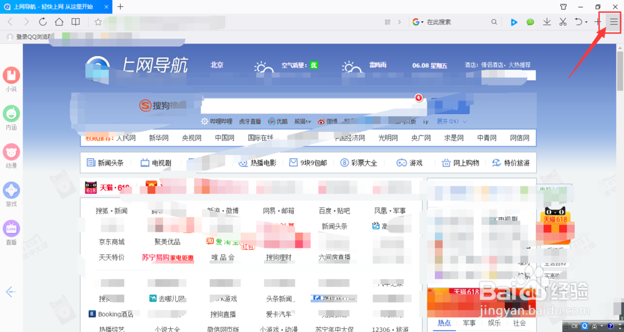624x332 pixels.
Task: Open the skin T-shirt icon
Action: point(563,7)
